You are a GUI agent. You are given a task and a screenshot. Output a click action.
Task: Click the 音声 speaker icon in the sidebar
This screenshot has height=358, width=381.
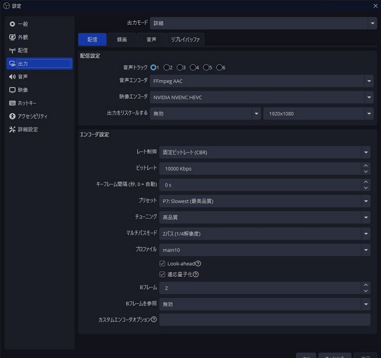tap(12, 77)
